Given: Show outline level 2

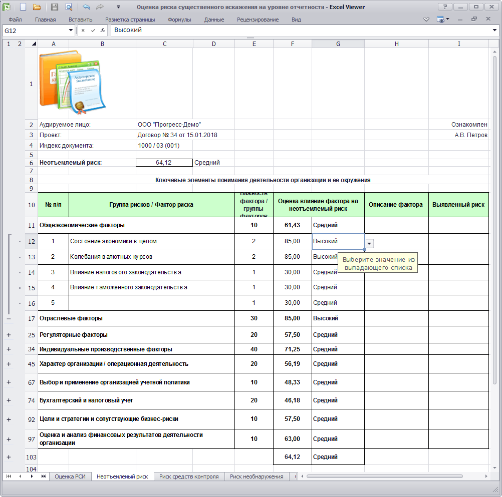Looking at the screenshot, I should coord(20,44).
